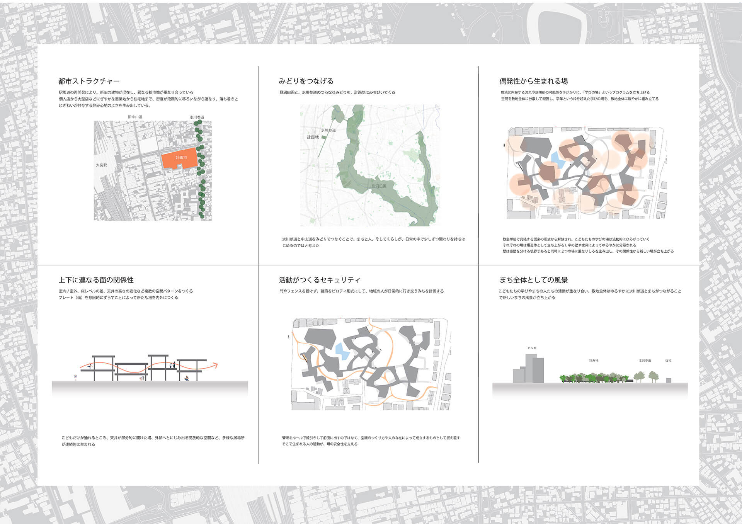Click the orange arrowhead in the section diagram

point(216,365)
